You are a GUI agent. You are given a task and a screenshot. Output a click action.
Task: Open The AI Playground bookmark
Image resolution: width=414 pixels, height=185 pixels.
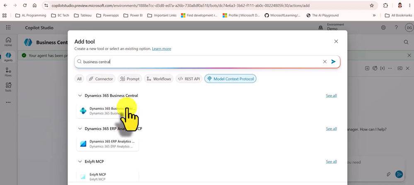tap(322, 16)
